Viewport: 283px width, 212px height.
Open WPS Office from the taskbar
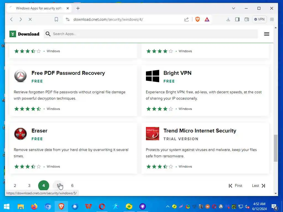coord(88,206)
